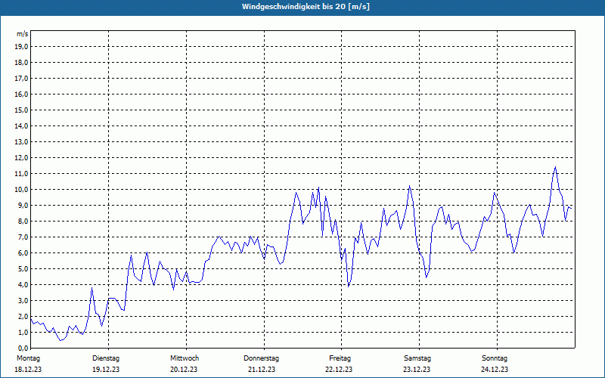The image size is (605, 378).
Task: Click the 18,0 y-axis value
Action: [x=21, y=63]
